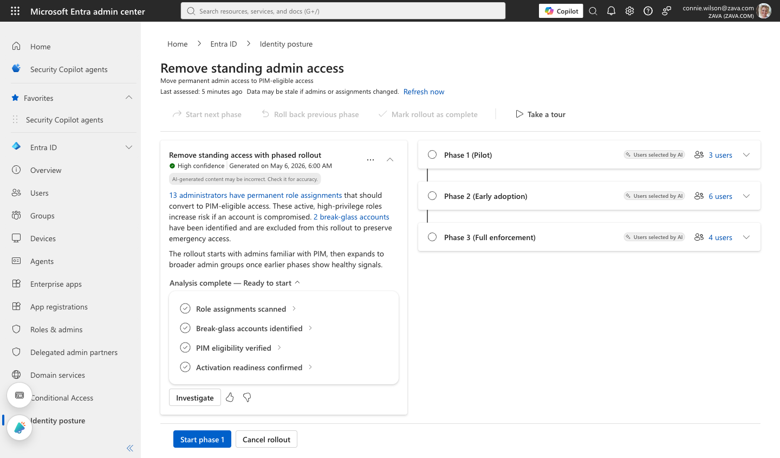
Task: Click the Delegated admin partners icon
Action: (x=16, y=352)
